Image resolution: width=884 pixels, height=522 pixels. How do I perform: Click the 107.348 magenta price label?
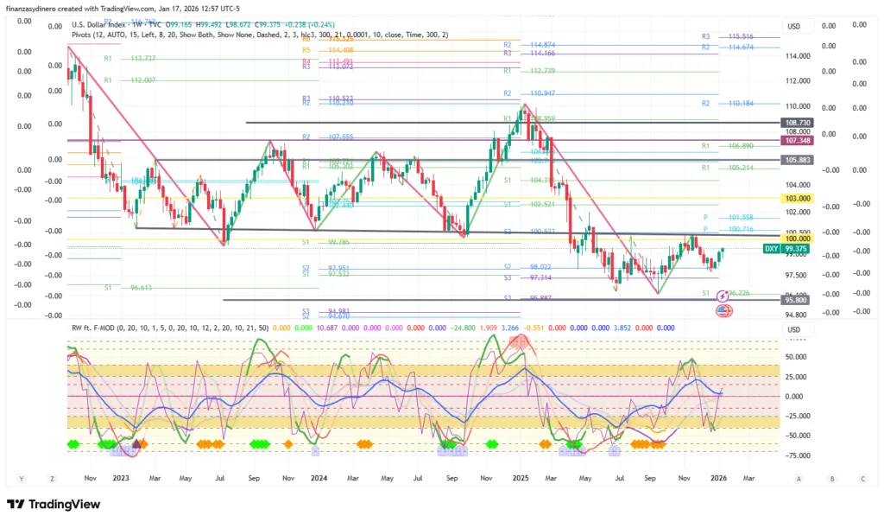pos(795,140)
